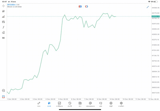Open the drawing objects shapes icon
This screenshot has width=160, height=111.
tap(3, 33)
